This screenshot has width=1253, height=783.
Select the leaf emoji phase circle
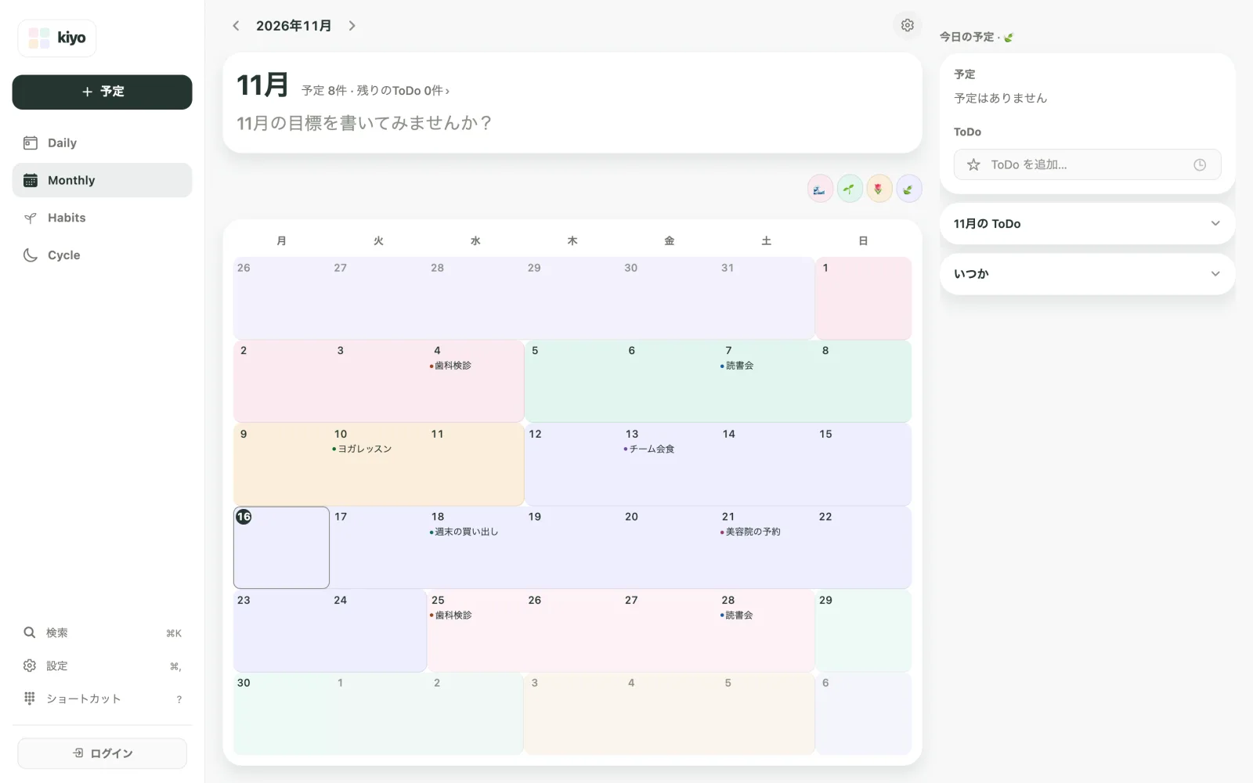(908, 189)
